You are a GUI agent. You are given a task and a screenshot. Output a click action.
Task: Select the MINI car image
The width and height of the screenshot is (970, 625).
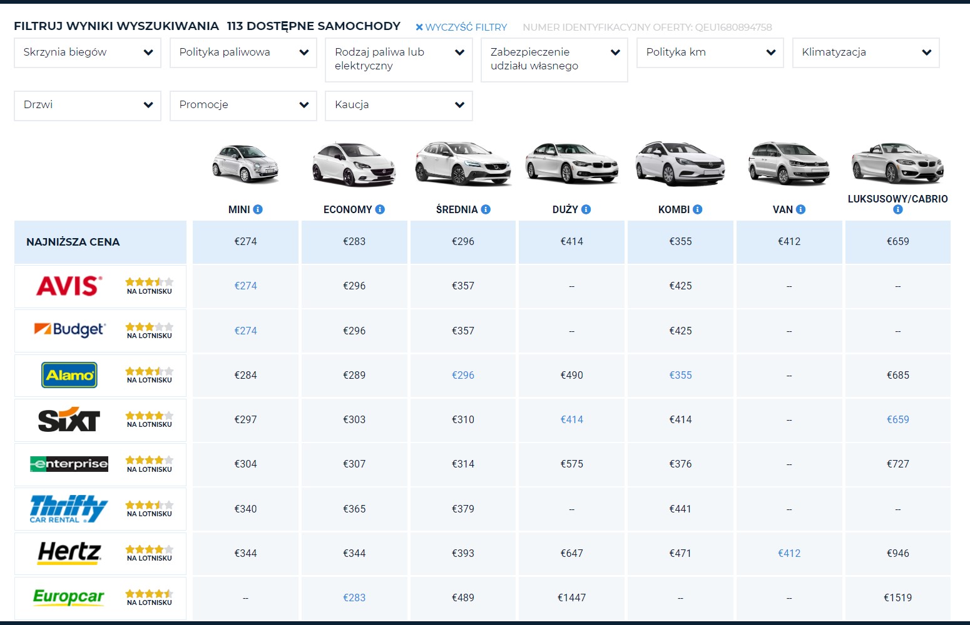[245, 164]
